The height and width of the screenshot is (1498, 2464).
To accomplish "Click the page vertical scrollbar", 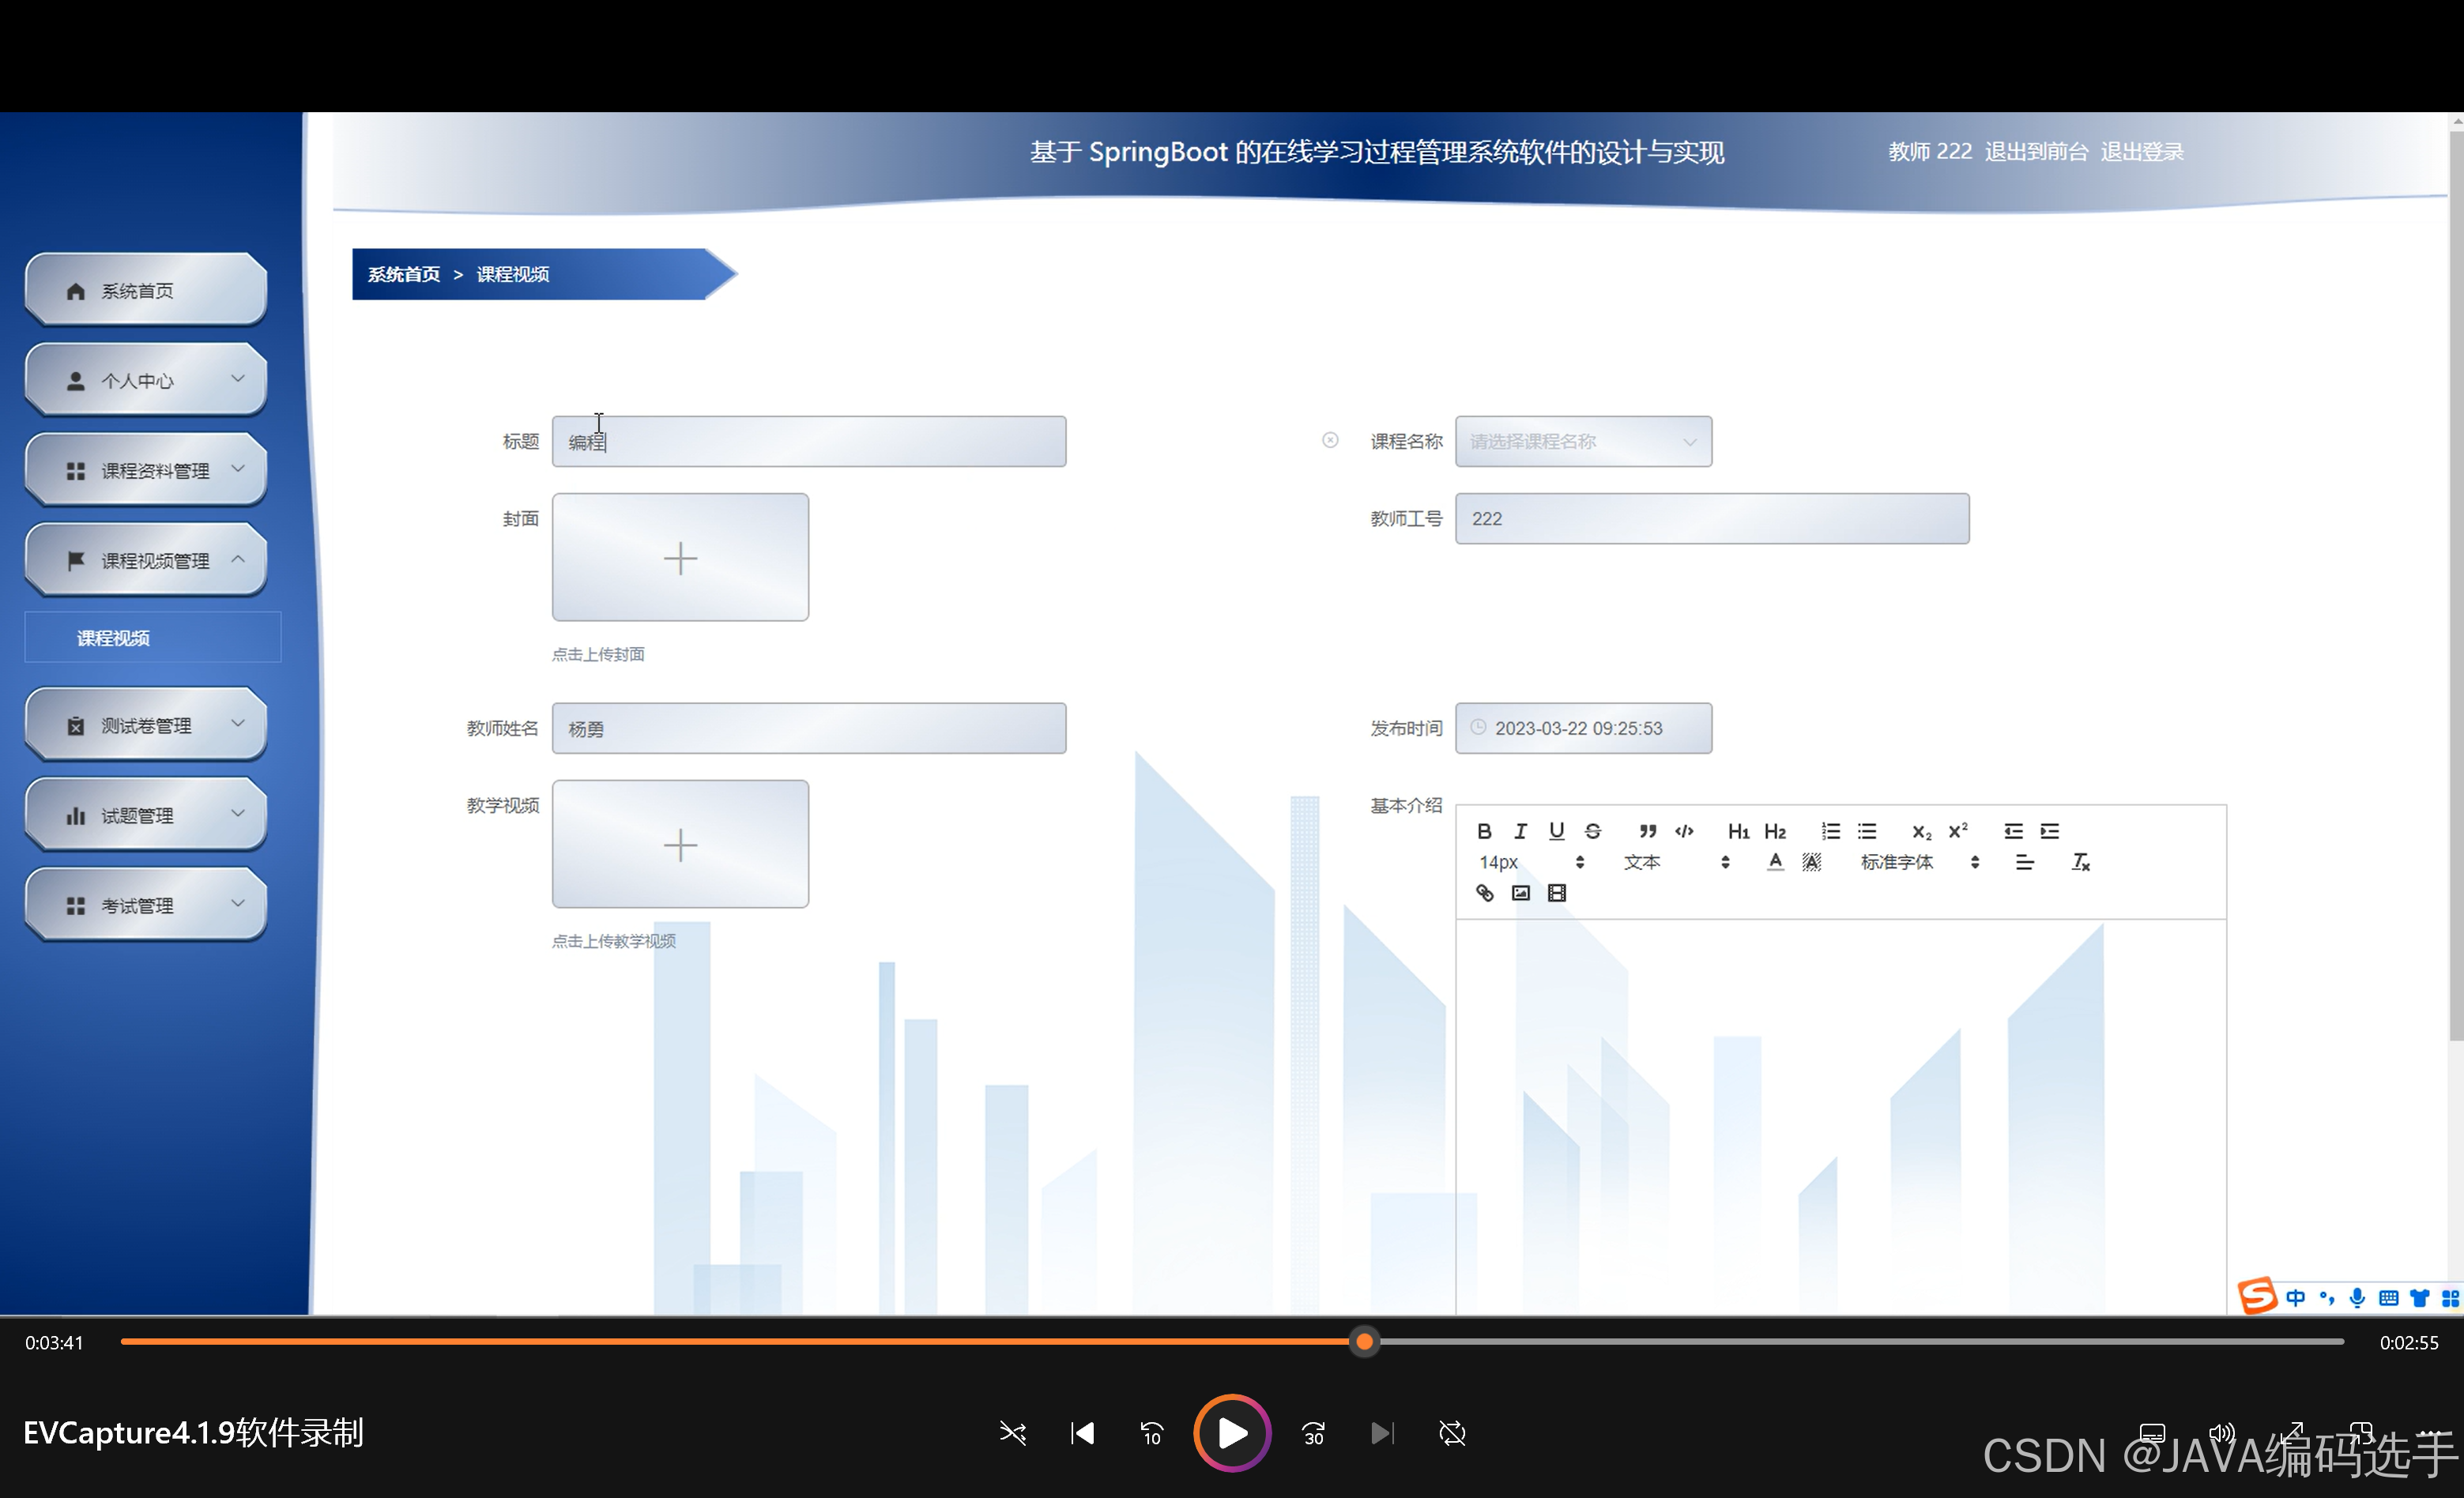I will (x=2456, y=585).
